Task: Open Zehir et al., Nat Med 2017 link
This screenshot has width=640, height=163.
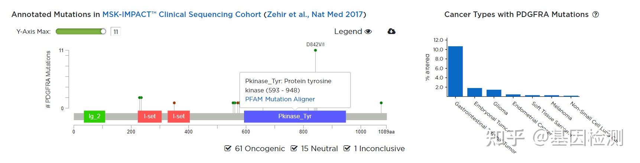Action: click(x=315, y=14)
